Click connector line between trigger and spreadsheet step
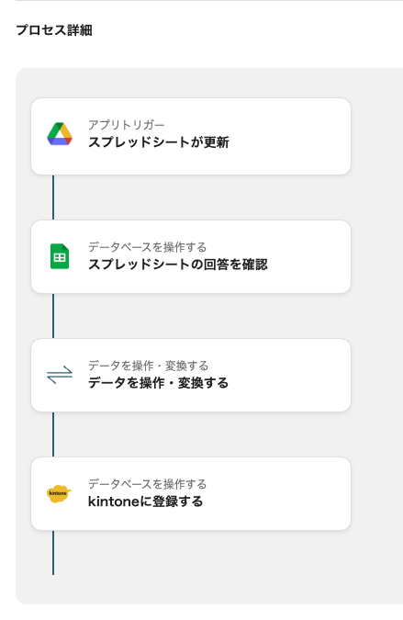The width and height of the screenshot is (403, 620). click(53, 197)
